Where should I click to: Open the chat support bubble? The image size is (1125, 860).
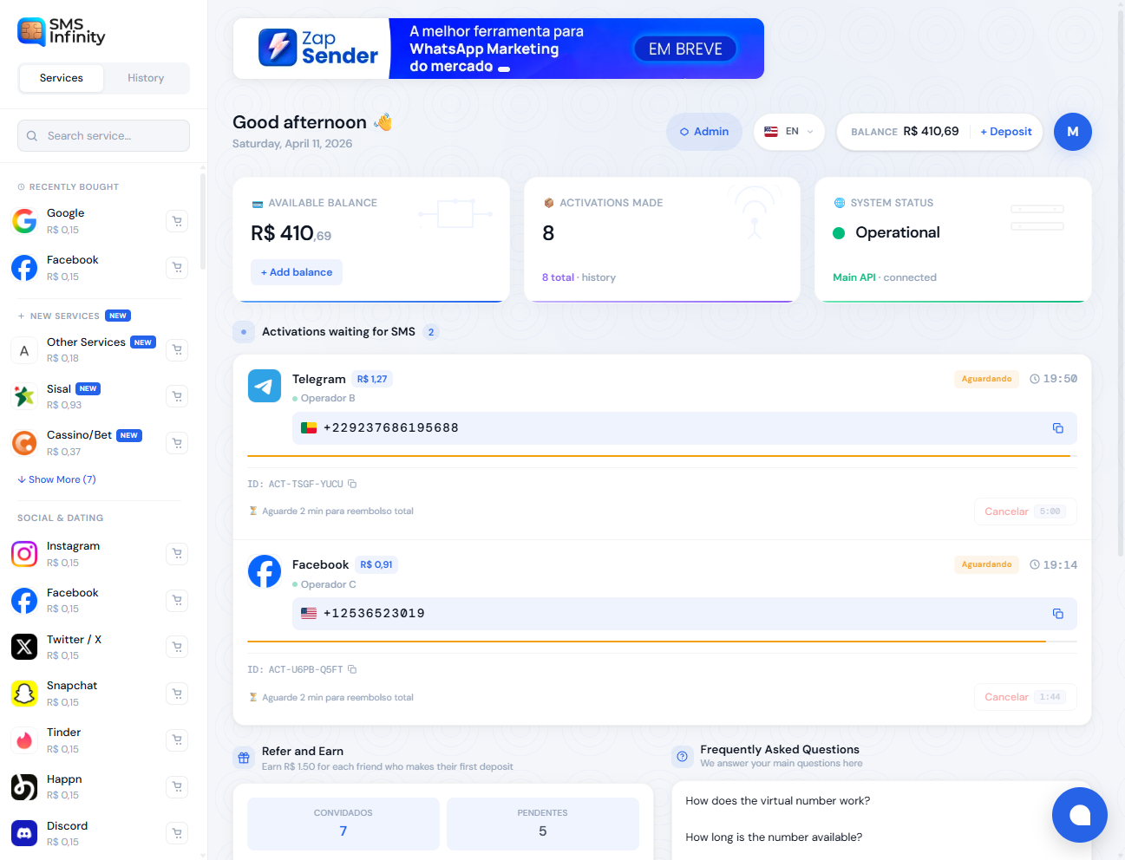1079,815
